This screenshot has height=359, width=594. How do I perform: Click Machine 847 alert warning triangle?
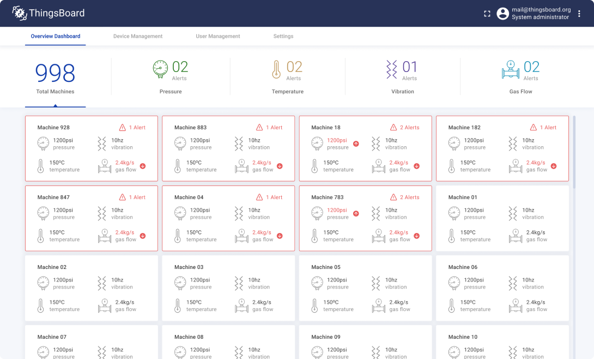123,197
